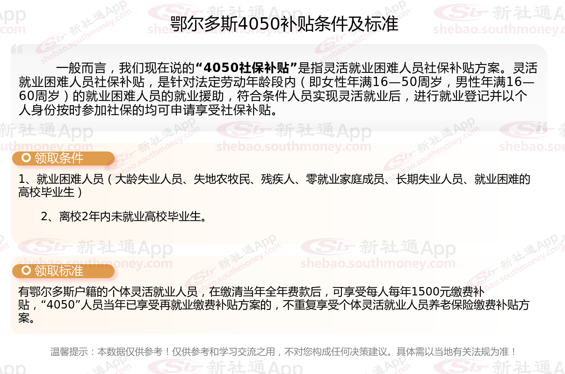The image size is (565, 374).
Task: Click the intro paragraph starting 一般而言
Action: coord(278,89)
